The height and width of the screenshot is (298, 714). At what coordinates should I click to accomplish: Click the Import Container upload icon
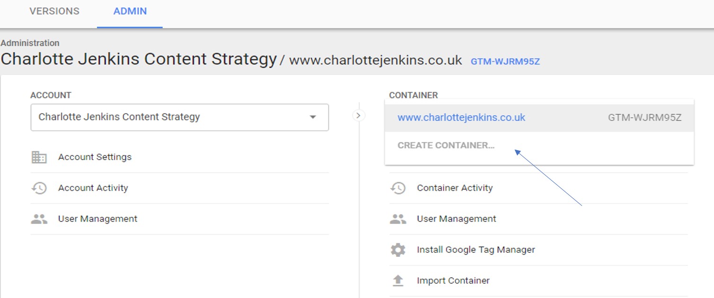(x=397, y=281)
